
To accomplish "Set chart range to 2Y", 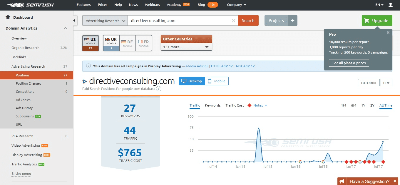I will point(372,105).
